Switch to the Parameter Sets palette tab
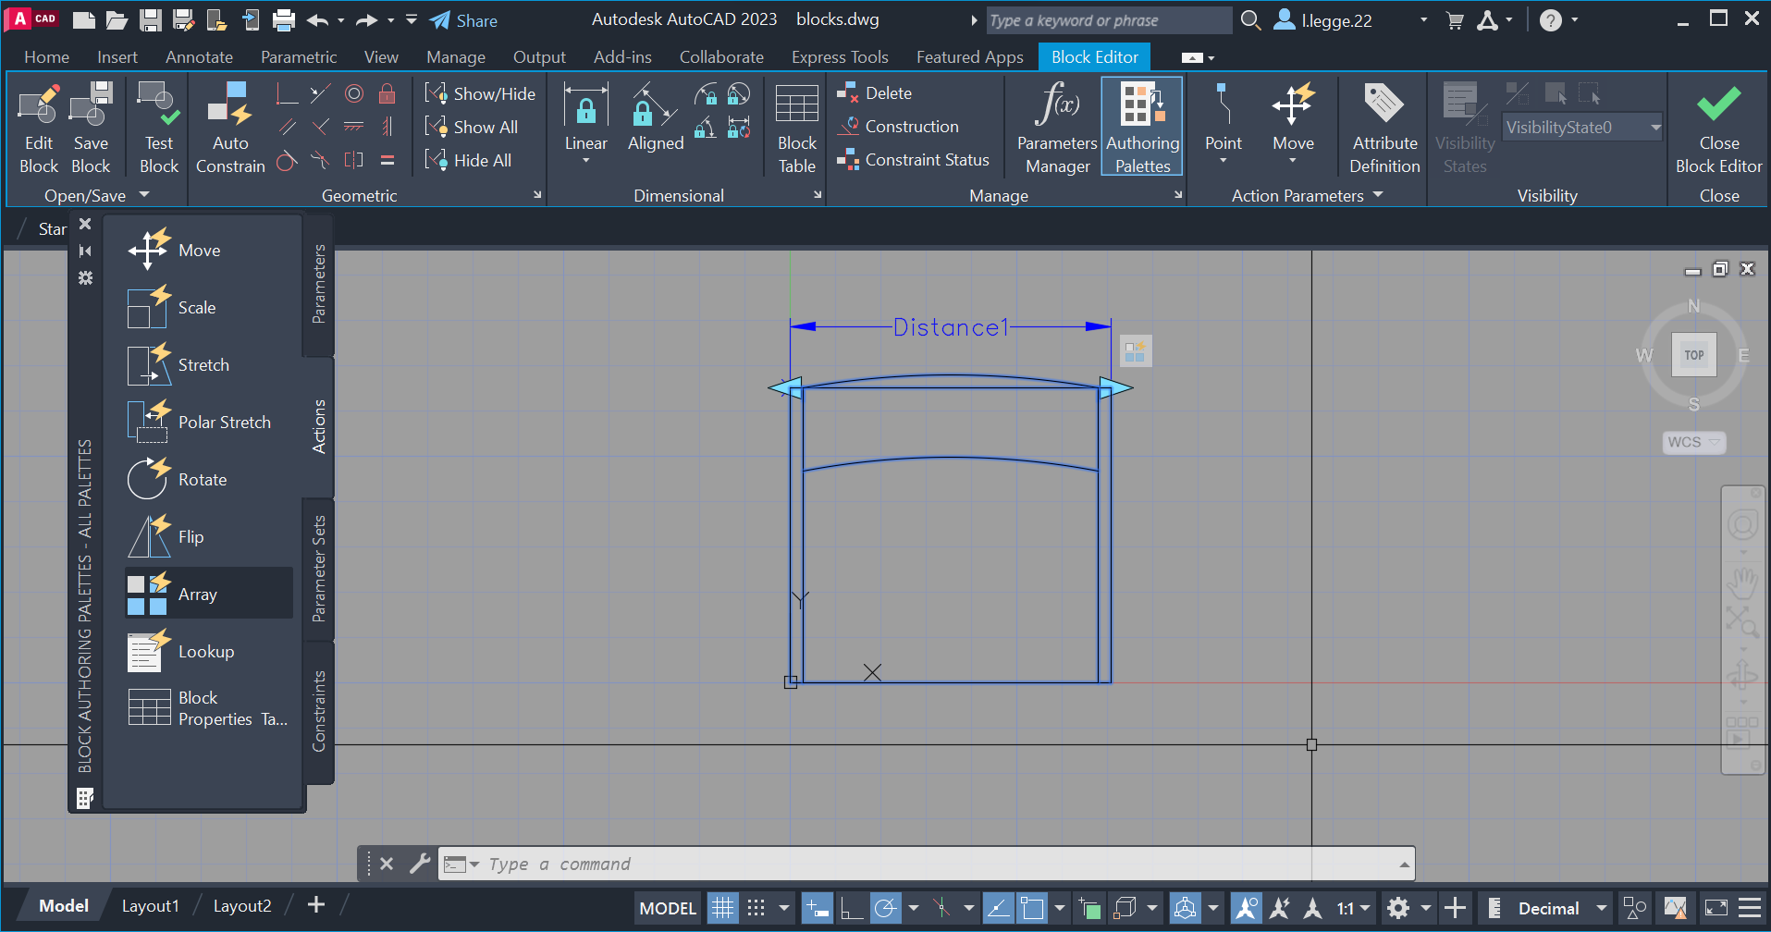Viewport: 1771px width, 932px height. (x=318, y=568)
